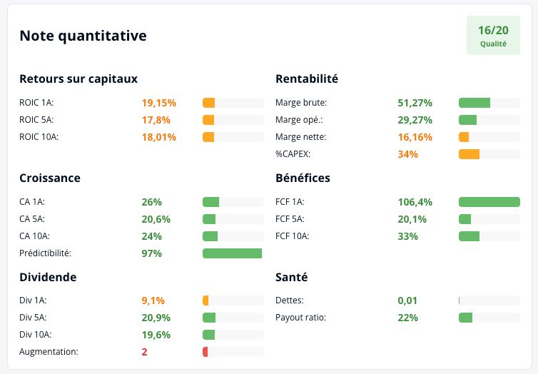Image resolution: width=538 pixels, height=374 pixels.
Task: Click the 16/20 Qualité score badge
Action: coord(493,36)
